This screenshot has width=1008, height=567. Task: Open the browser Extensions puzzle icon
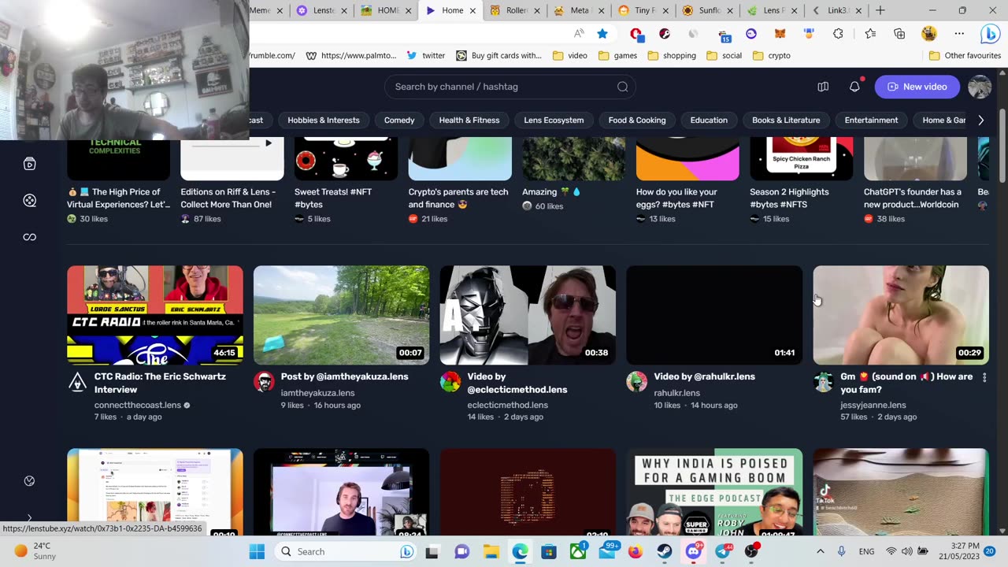click(x=838, y=33)
